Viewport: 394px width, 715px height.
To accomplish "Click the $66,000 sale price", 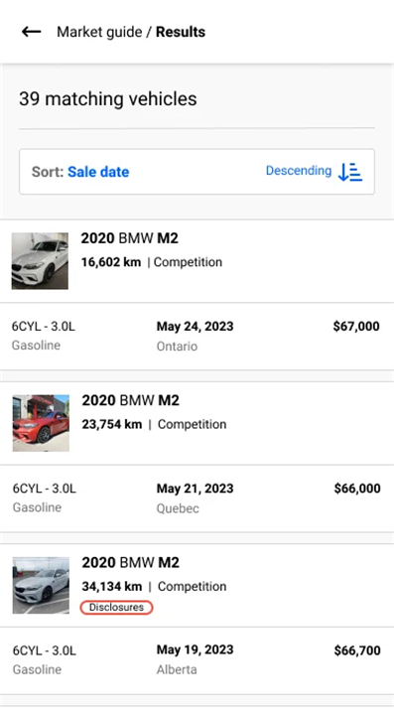I will (x=357, y=489).
